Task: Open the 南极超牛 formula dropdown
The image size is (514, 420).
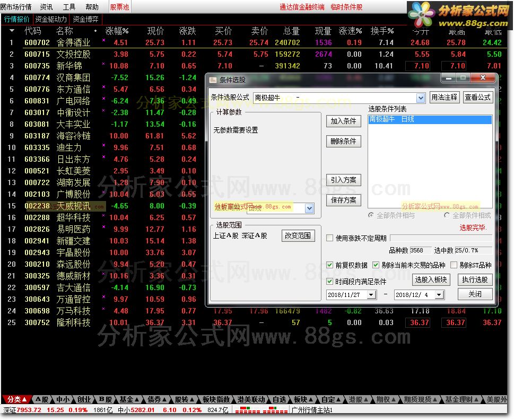Action: [x=421, y=98]
